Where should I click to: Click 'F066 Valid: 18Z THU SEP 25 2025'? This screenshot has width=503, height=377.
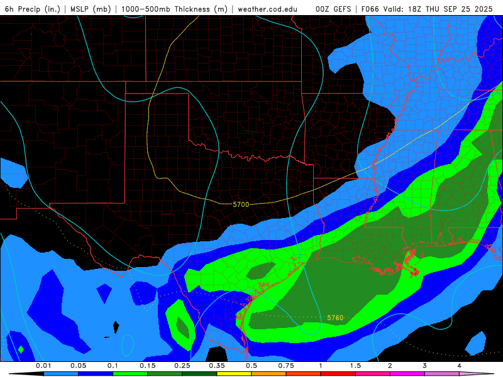point(427,9)
